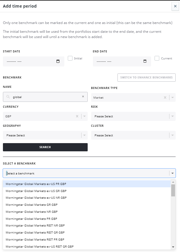Expand the Benchmark Type dropdown arrow

[172, 97]
